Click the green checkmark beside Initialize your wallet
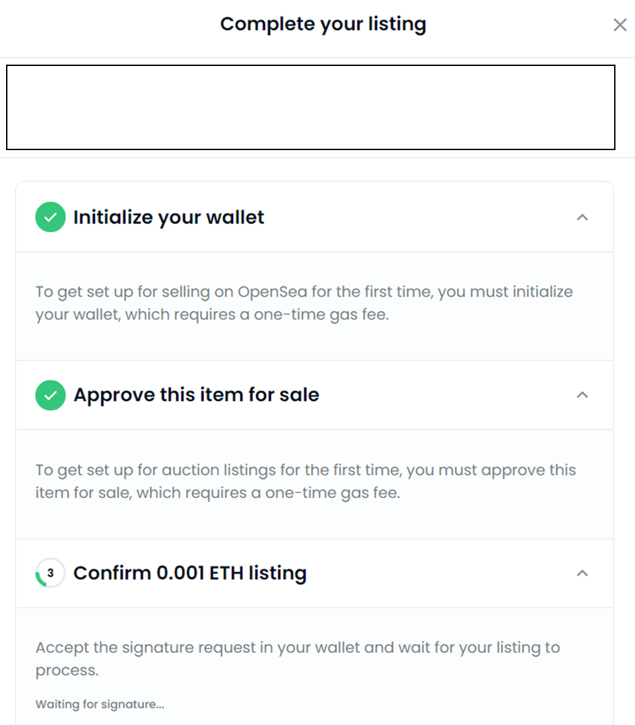 50,217
